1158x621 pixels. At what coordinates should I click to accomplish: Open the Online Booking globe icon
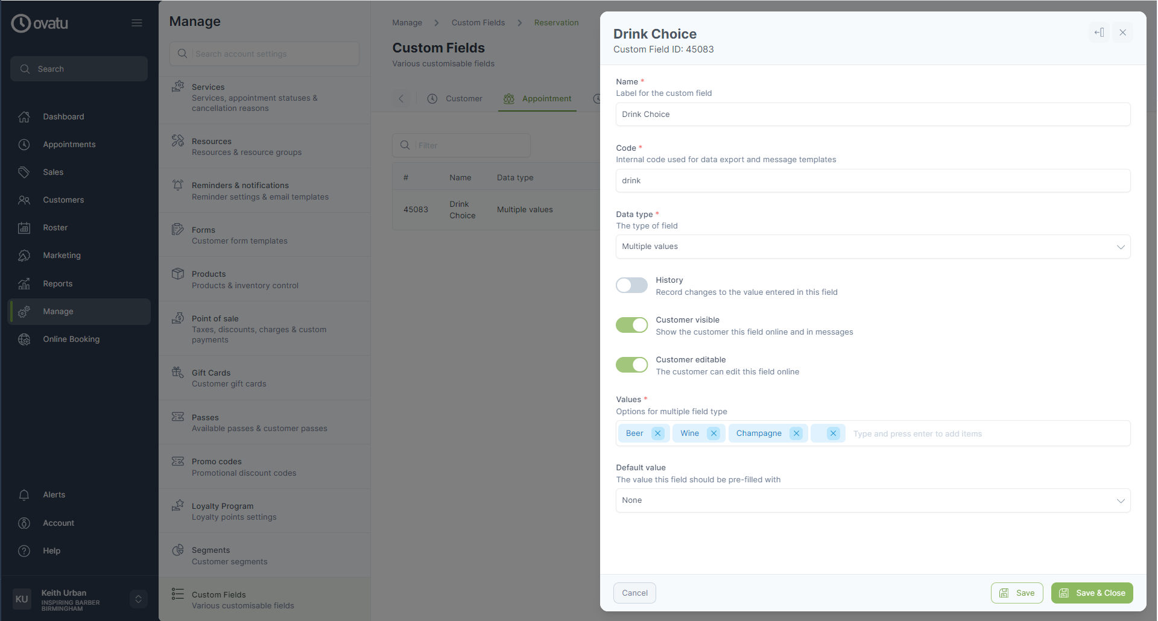pyautogui.click(x=24, y=339)
